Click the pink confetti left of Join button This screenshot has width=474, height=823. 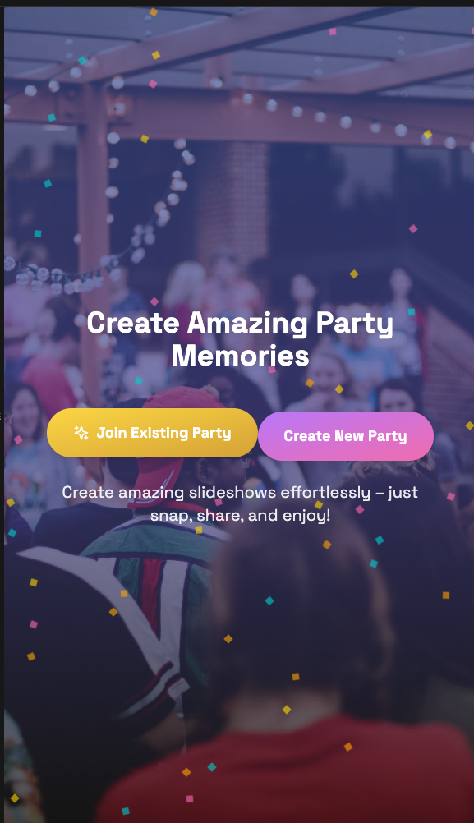click(x=18, y=439)
